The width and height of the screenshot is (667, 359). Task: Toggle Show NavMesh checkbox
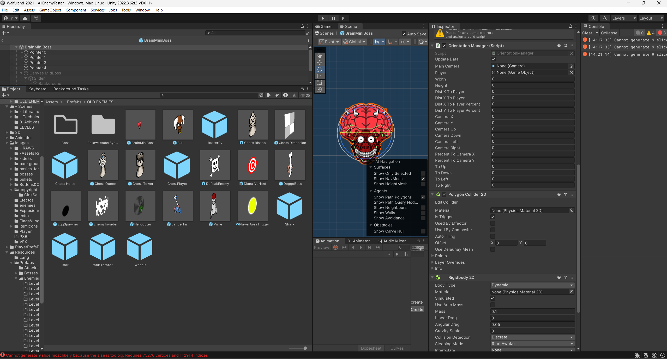[x=423, y=179]
